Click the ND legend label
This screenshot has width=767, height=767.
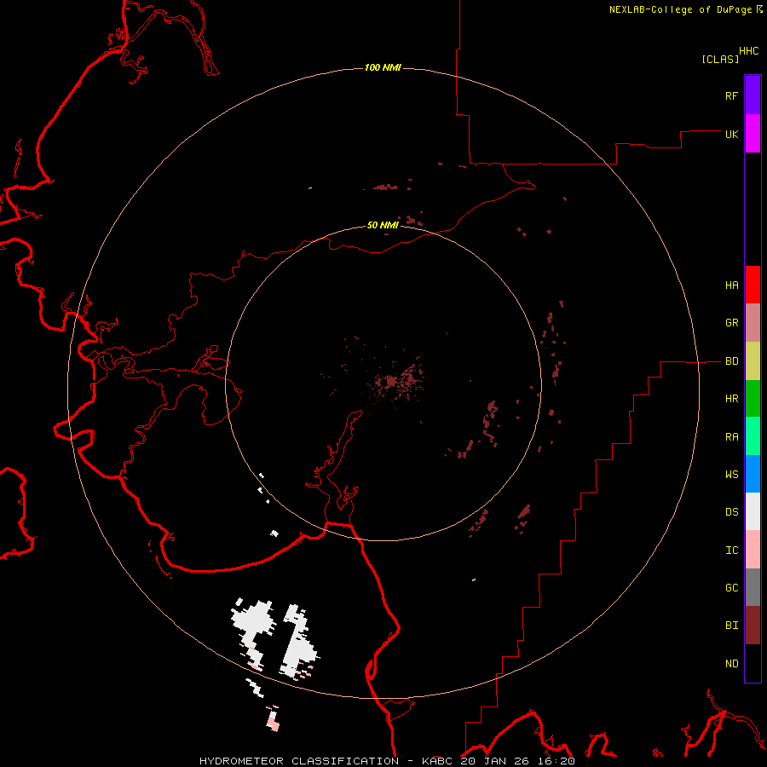[731, 664]
